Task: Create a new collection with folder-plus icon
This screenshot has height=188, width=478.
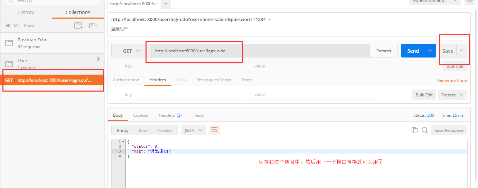Action: (x=78, y=25)
